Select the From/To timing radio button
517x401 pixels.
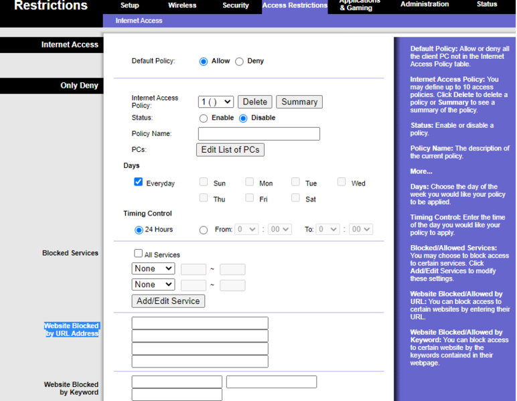pos(204,230)
